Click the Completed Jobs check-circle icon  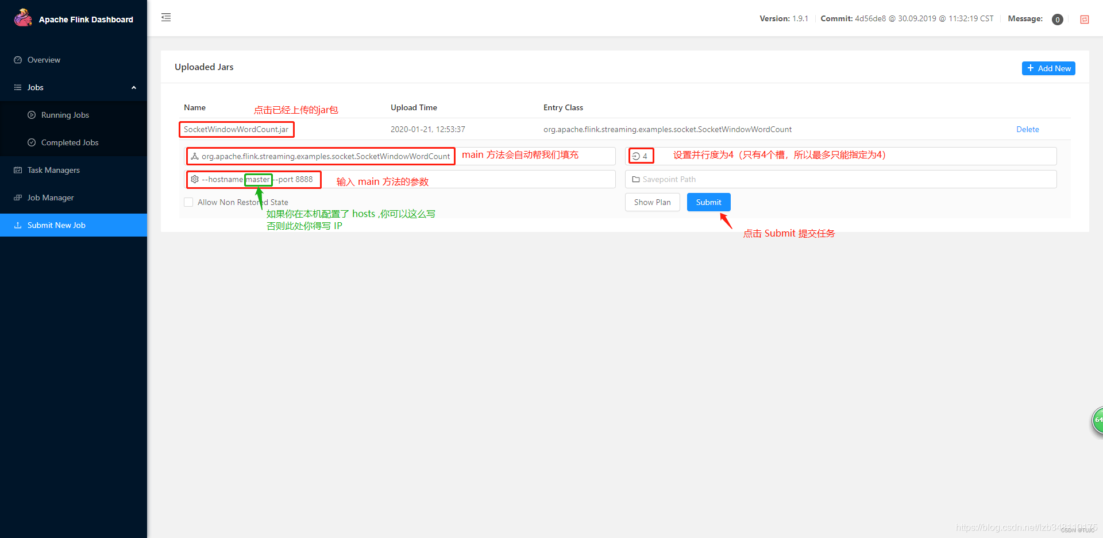coord(32,142)
